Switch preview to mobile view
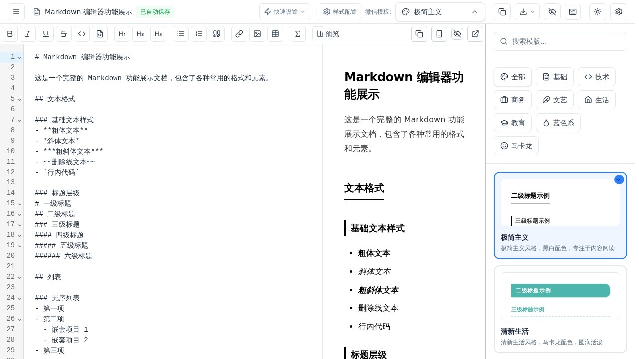This screenshot has height=359, width=639. [x=439, y=34]
